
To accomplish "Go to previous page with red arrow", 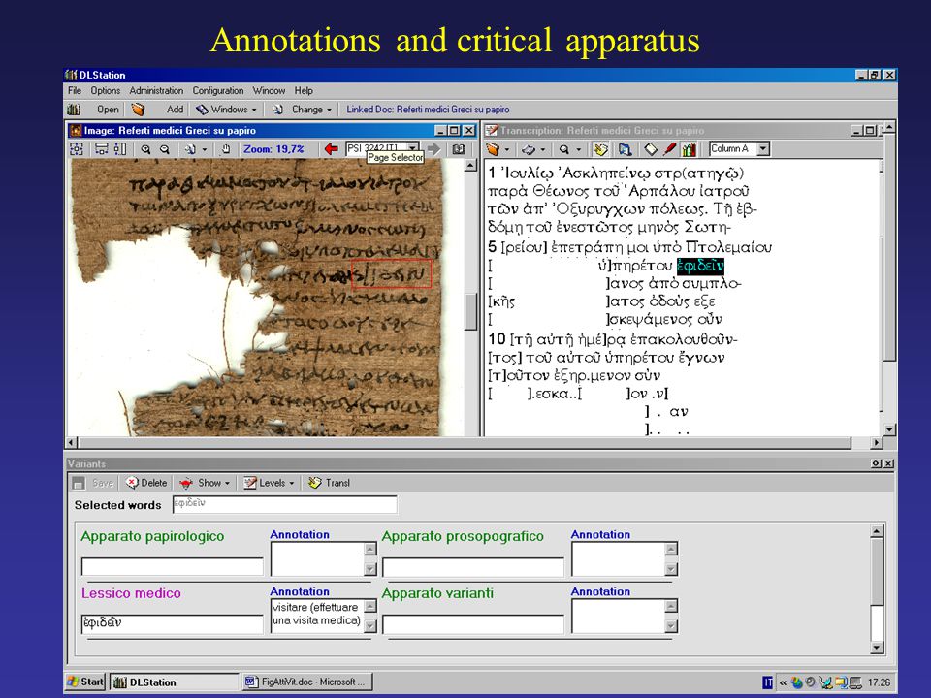I will click(x=332, y=149).
